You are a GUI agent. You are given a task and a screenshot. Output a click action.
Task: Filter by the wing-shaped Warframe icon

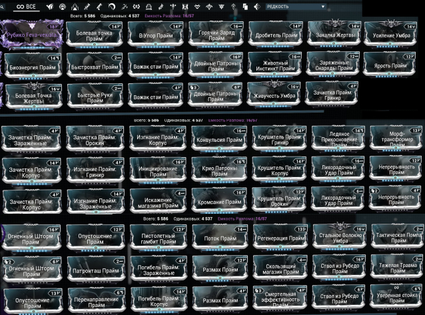pos(49,7)
